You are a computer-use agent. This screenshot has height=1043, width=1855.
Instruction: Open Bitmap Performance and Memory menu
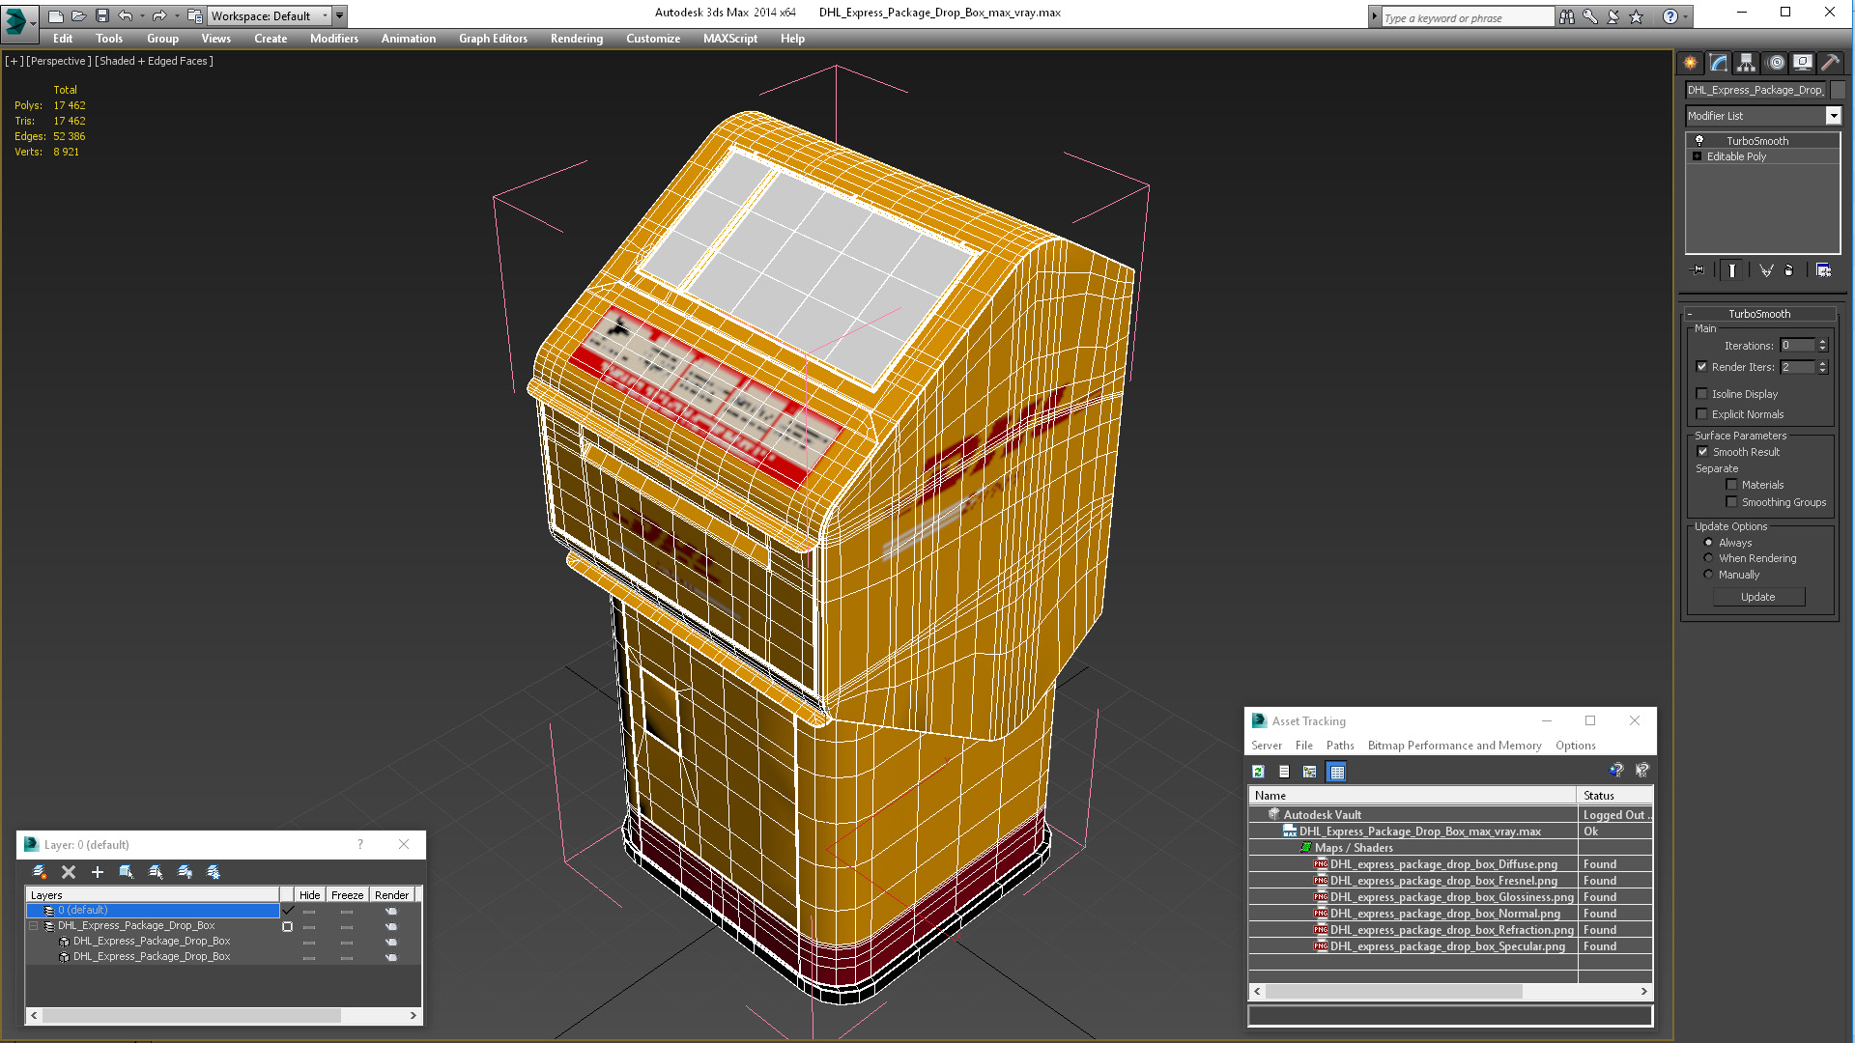(x=1454, y=746)
